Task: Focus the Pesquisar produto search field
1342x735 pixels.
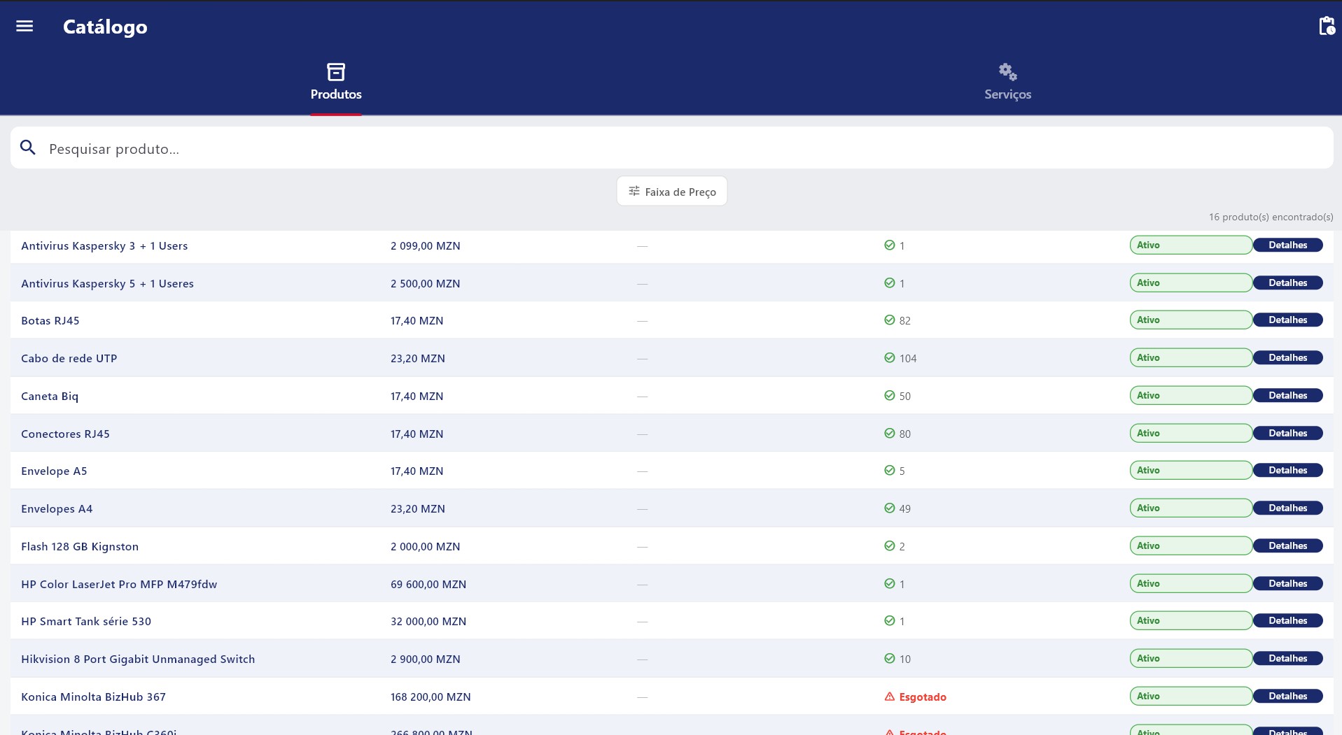Action: click(x=672, y=148)
